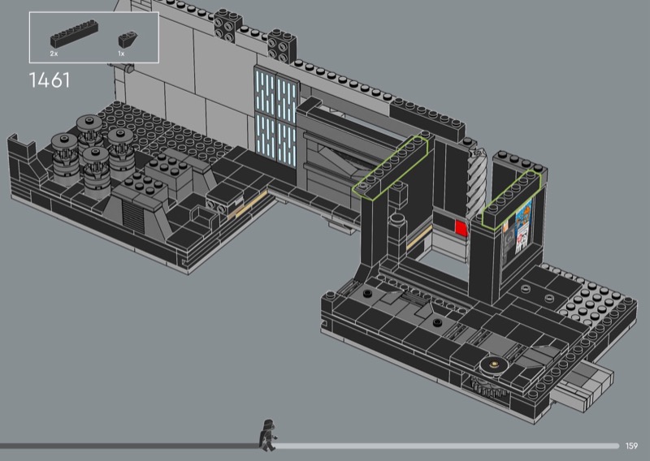Click the 1x6 black brick part icon
The height and width of the screenshot is (461, 650).
[66, 37]
